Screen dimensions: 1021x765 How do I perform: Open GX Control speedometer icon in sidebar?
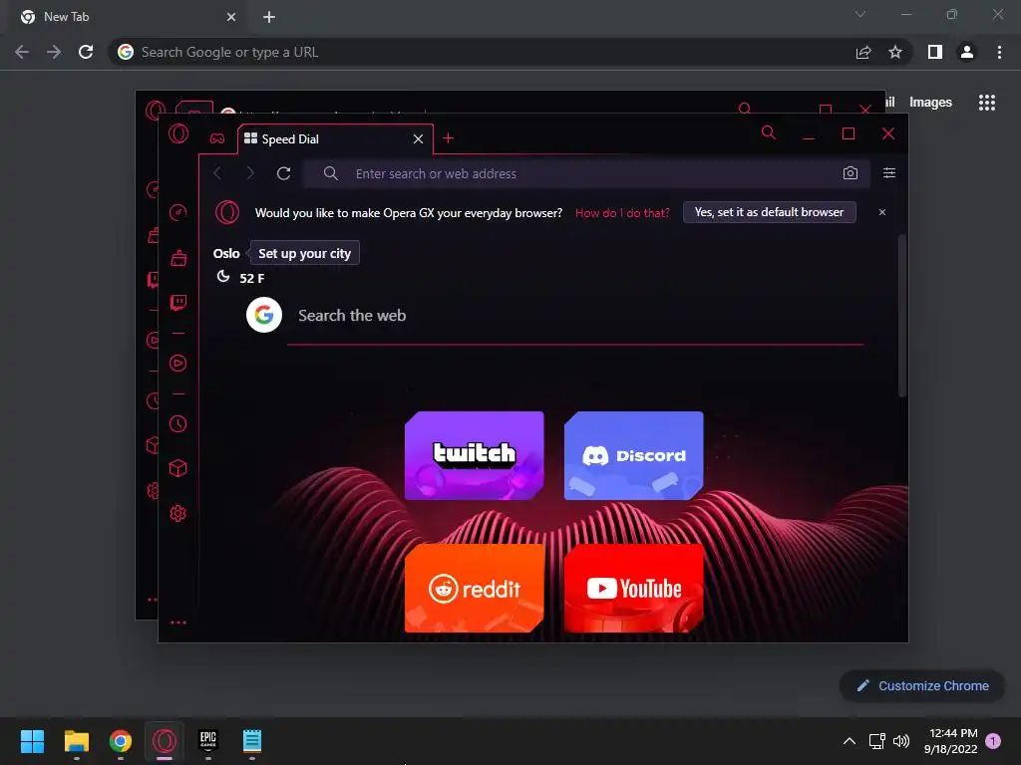point(178,212)
